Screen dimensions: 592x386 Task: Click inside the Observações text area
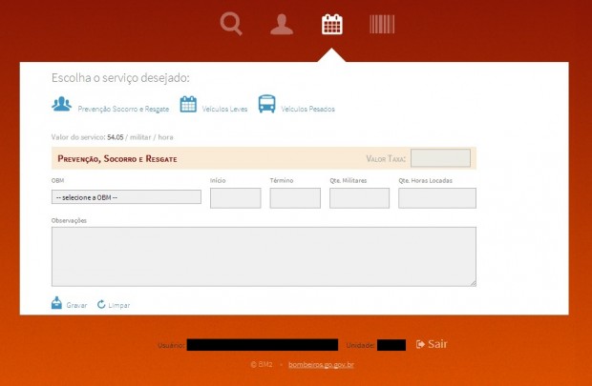click(x=264, y=255)
